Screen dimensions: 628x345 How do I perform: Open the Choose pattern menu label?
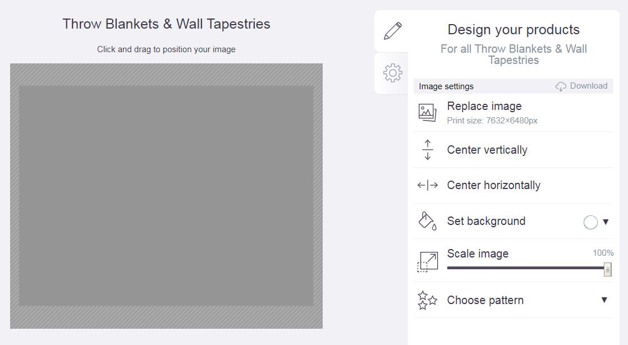click(x=485, y=300)
